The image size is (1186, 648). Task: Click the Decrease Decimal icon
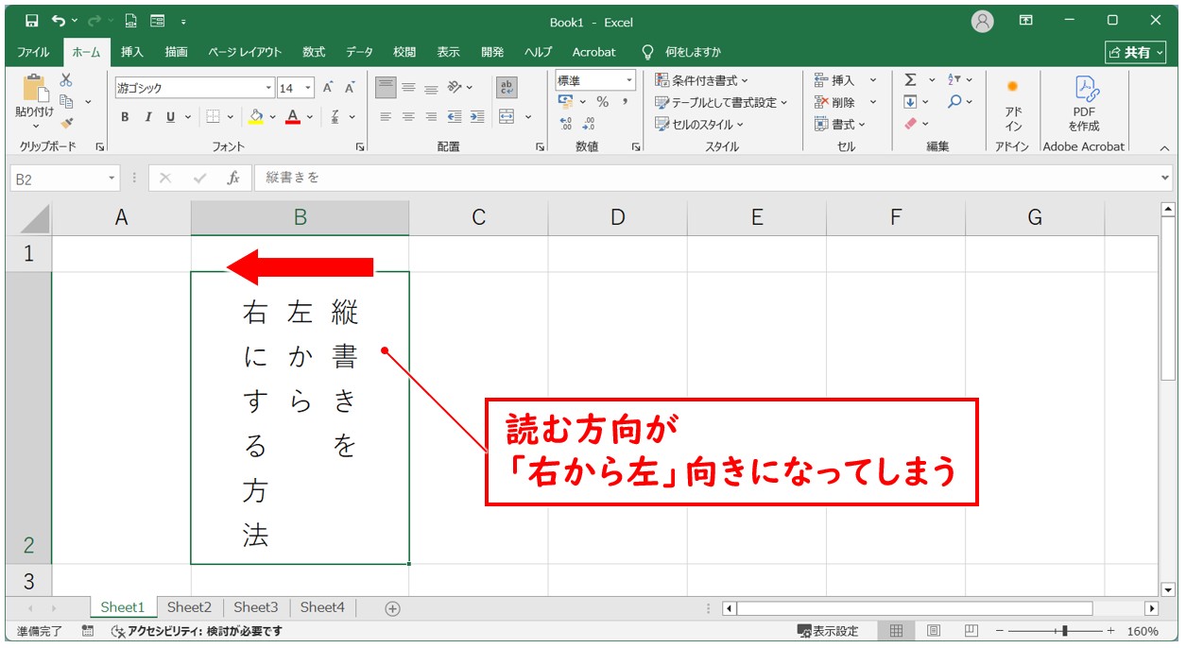[589, 124]
